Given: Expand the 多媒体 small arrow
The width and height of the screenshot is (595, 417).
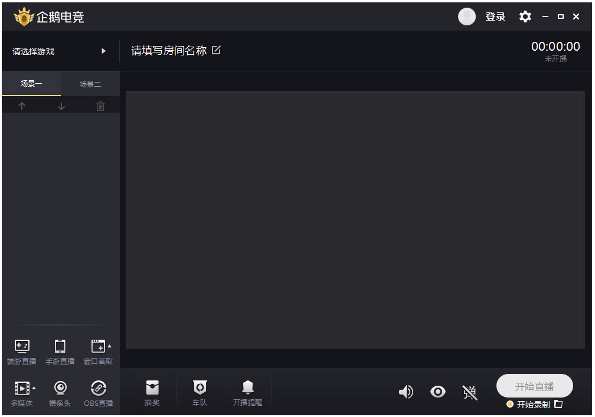Looking at the screenshot, I should pos(34,388).
